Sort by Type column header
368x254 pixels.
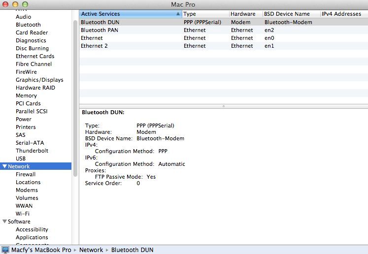[205, 14]
